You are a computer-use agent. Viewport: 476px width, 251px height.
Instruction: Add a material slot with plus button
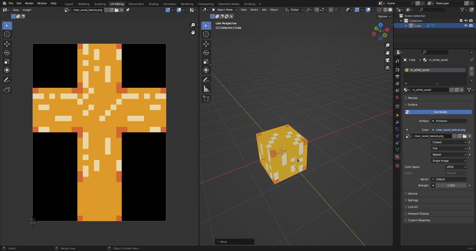472,69
